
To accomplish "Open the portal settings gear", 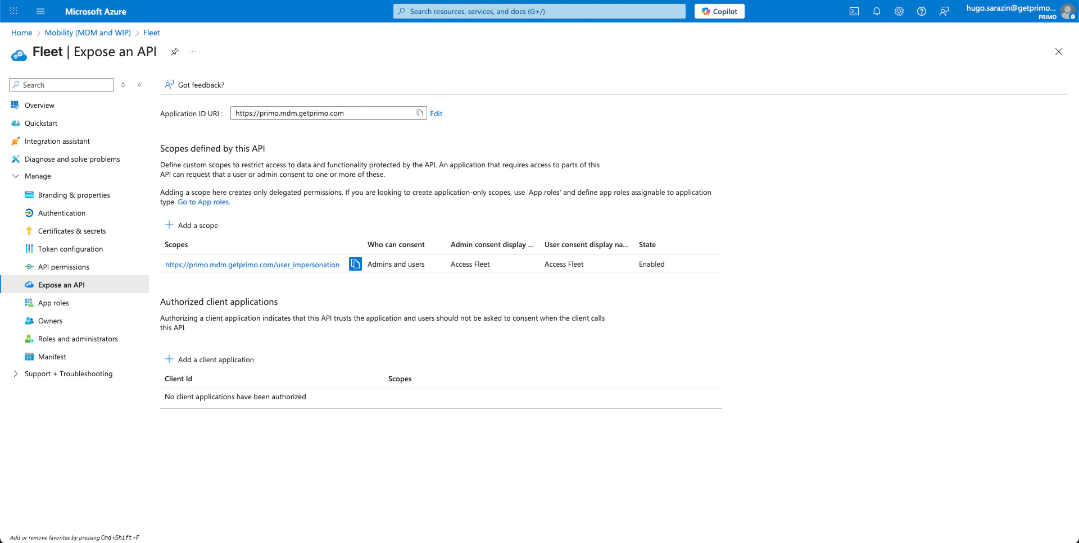I will pos(899,11).
